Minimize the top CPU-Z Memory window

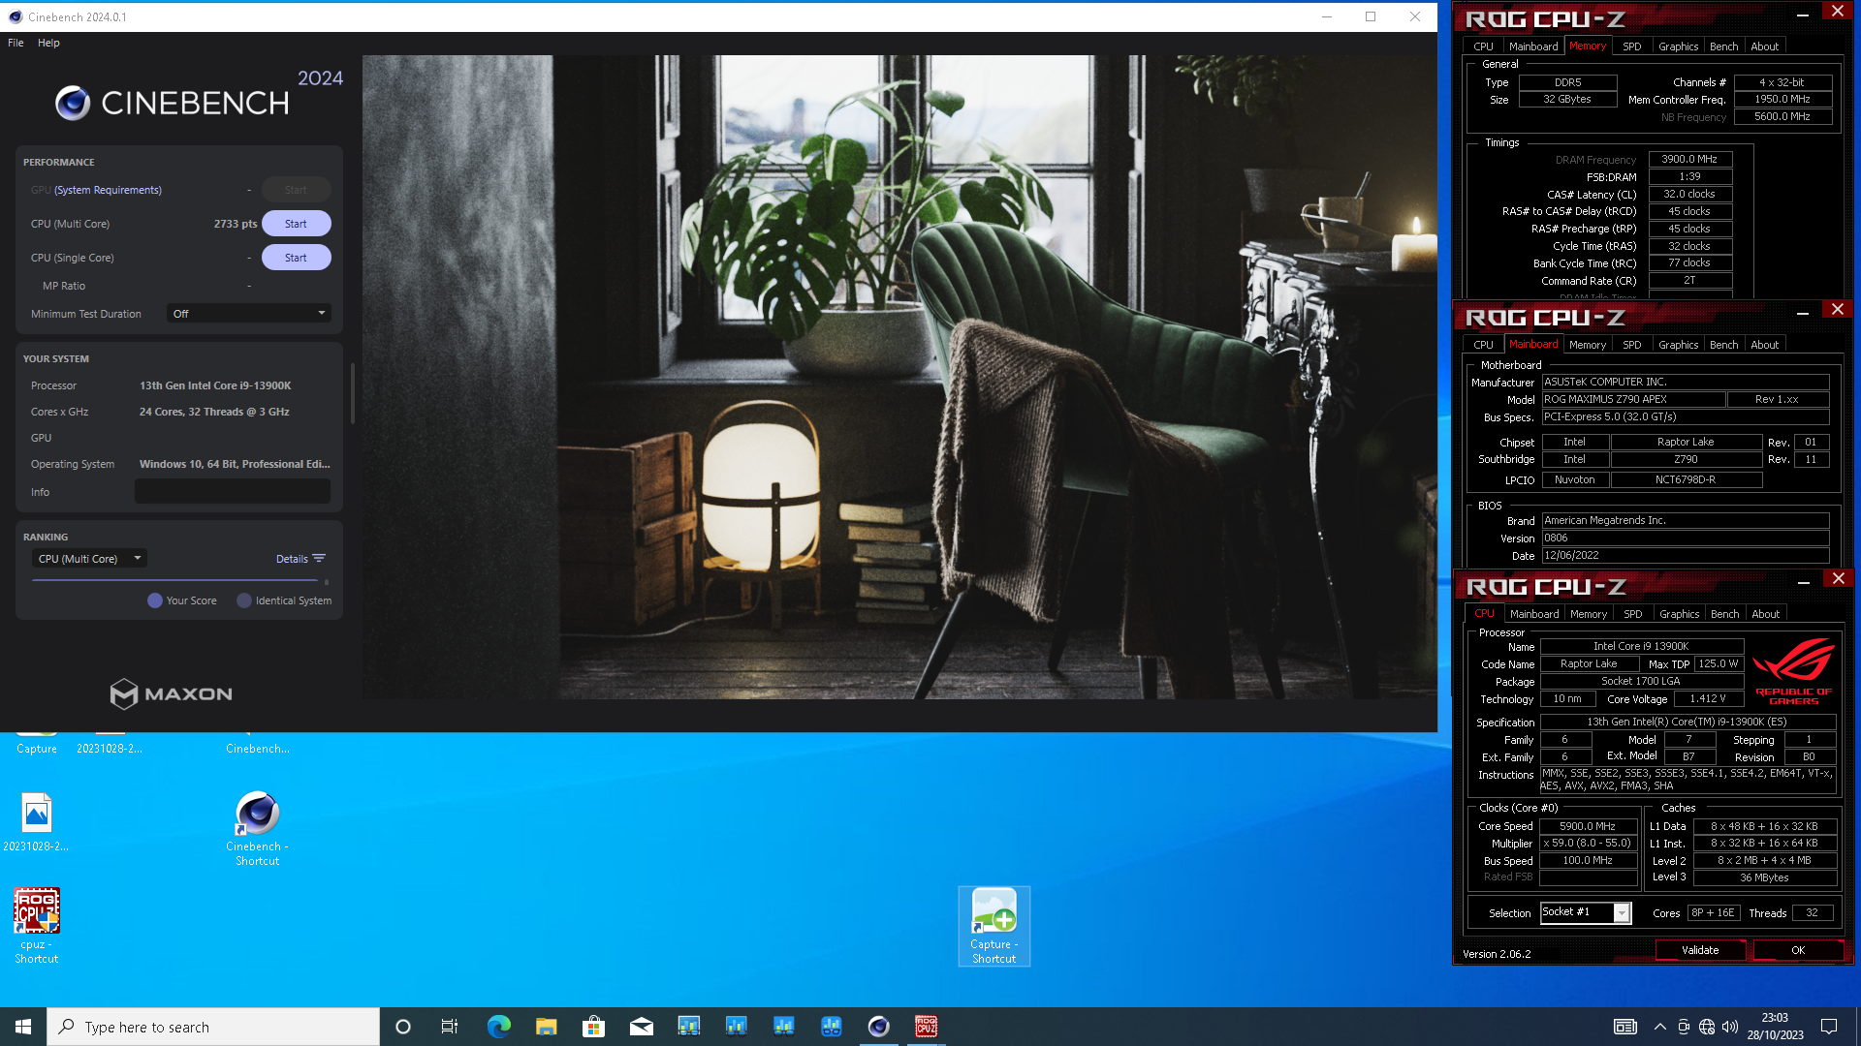coord(1802,14)
